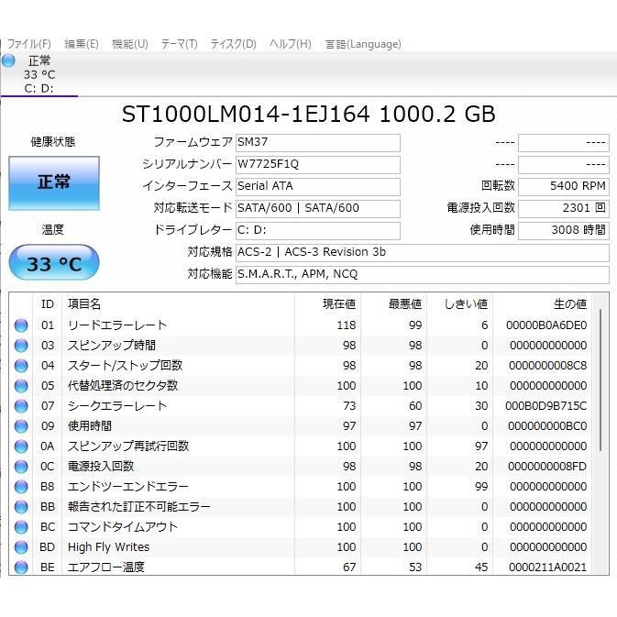
Task: Open the ディスク(D) menu
Action: point(234,44)
